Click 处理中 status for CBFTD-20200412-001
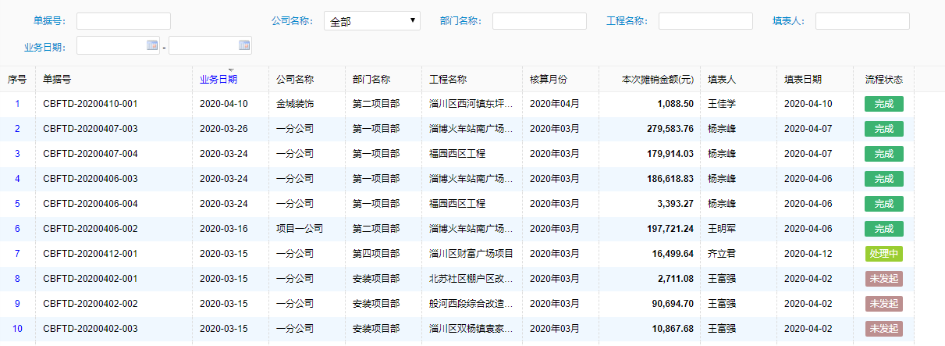Image resolution: width=945 pixels, height=346 pixels. tap(883, 254)
